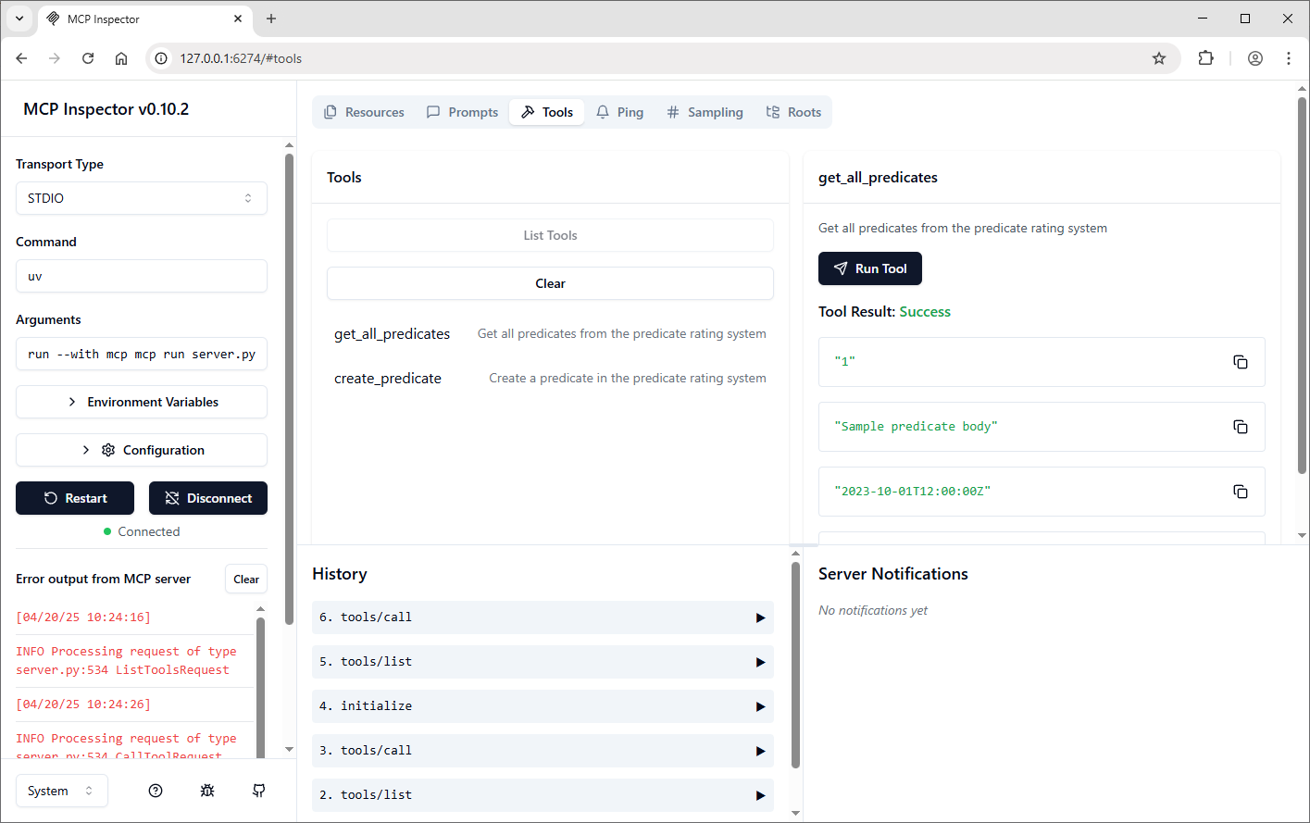
Task: Open the help documentation icon
Action: pos(156,791)
